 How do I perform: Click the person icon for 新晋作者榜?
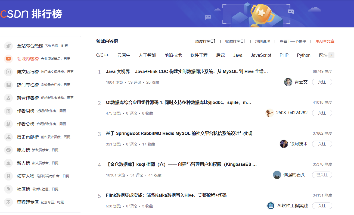8,98
